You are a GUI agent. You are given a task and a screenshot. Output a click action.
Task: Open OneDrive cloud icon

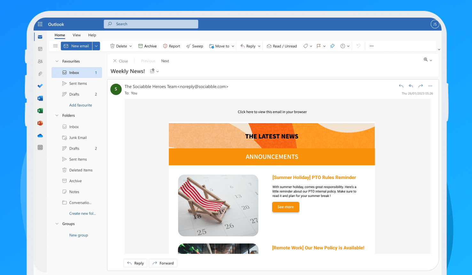tap(40, 136)
